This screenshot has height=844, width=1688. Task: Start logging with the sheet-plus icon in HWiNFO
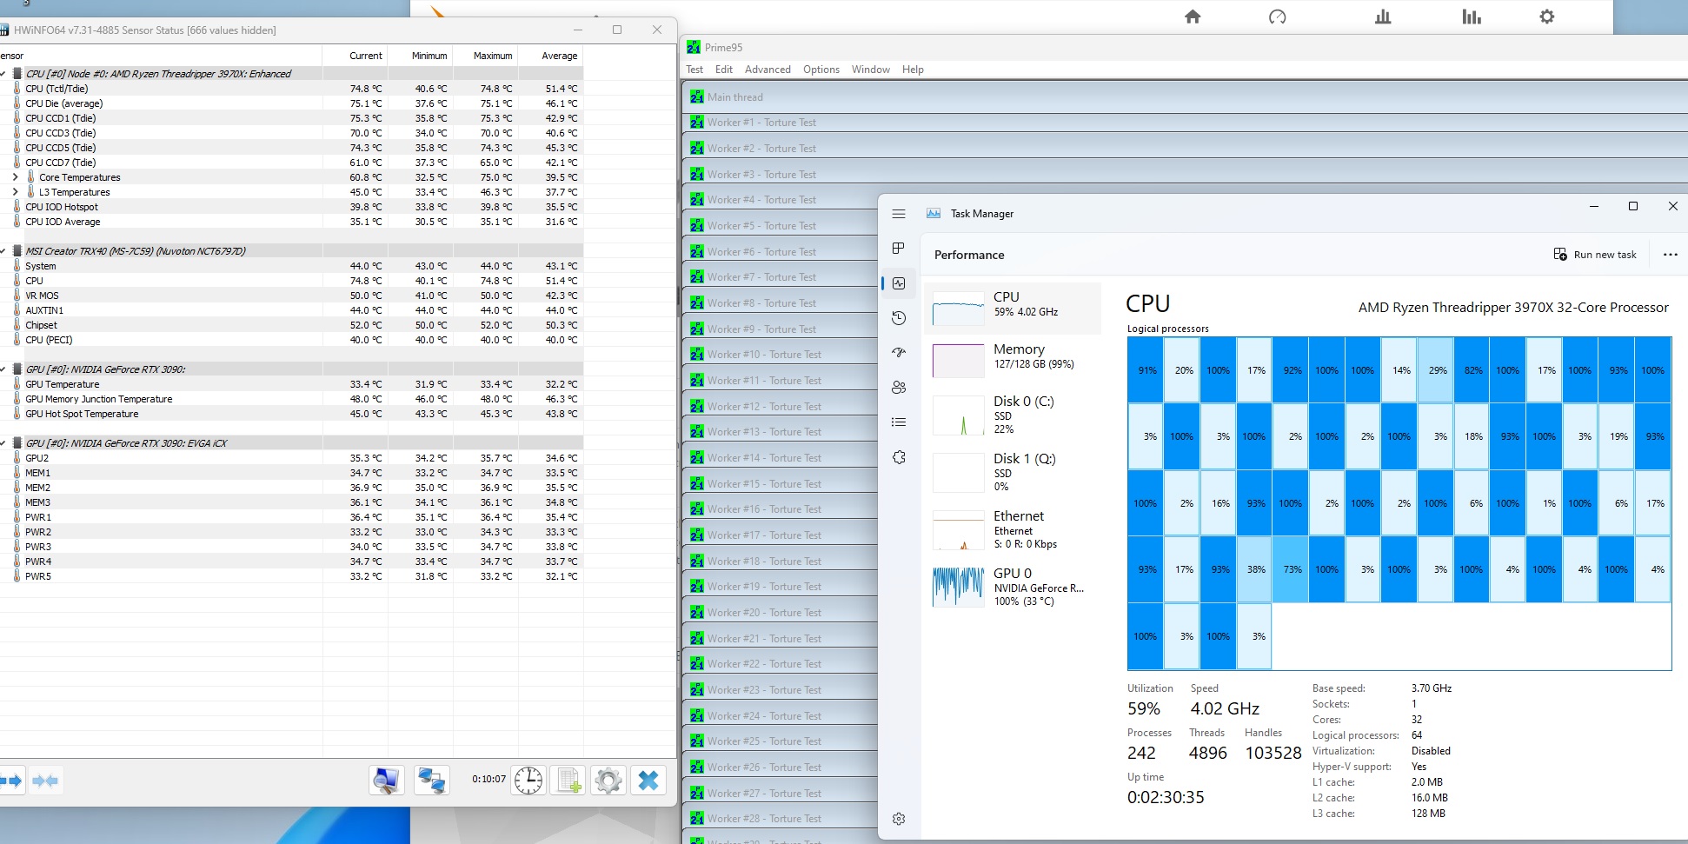pos(569,781)
